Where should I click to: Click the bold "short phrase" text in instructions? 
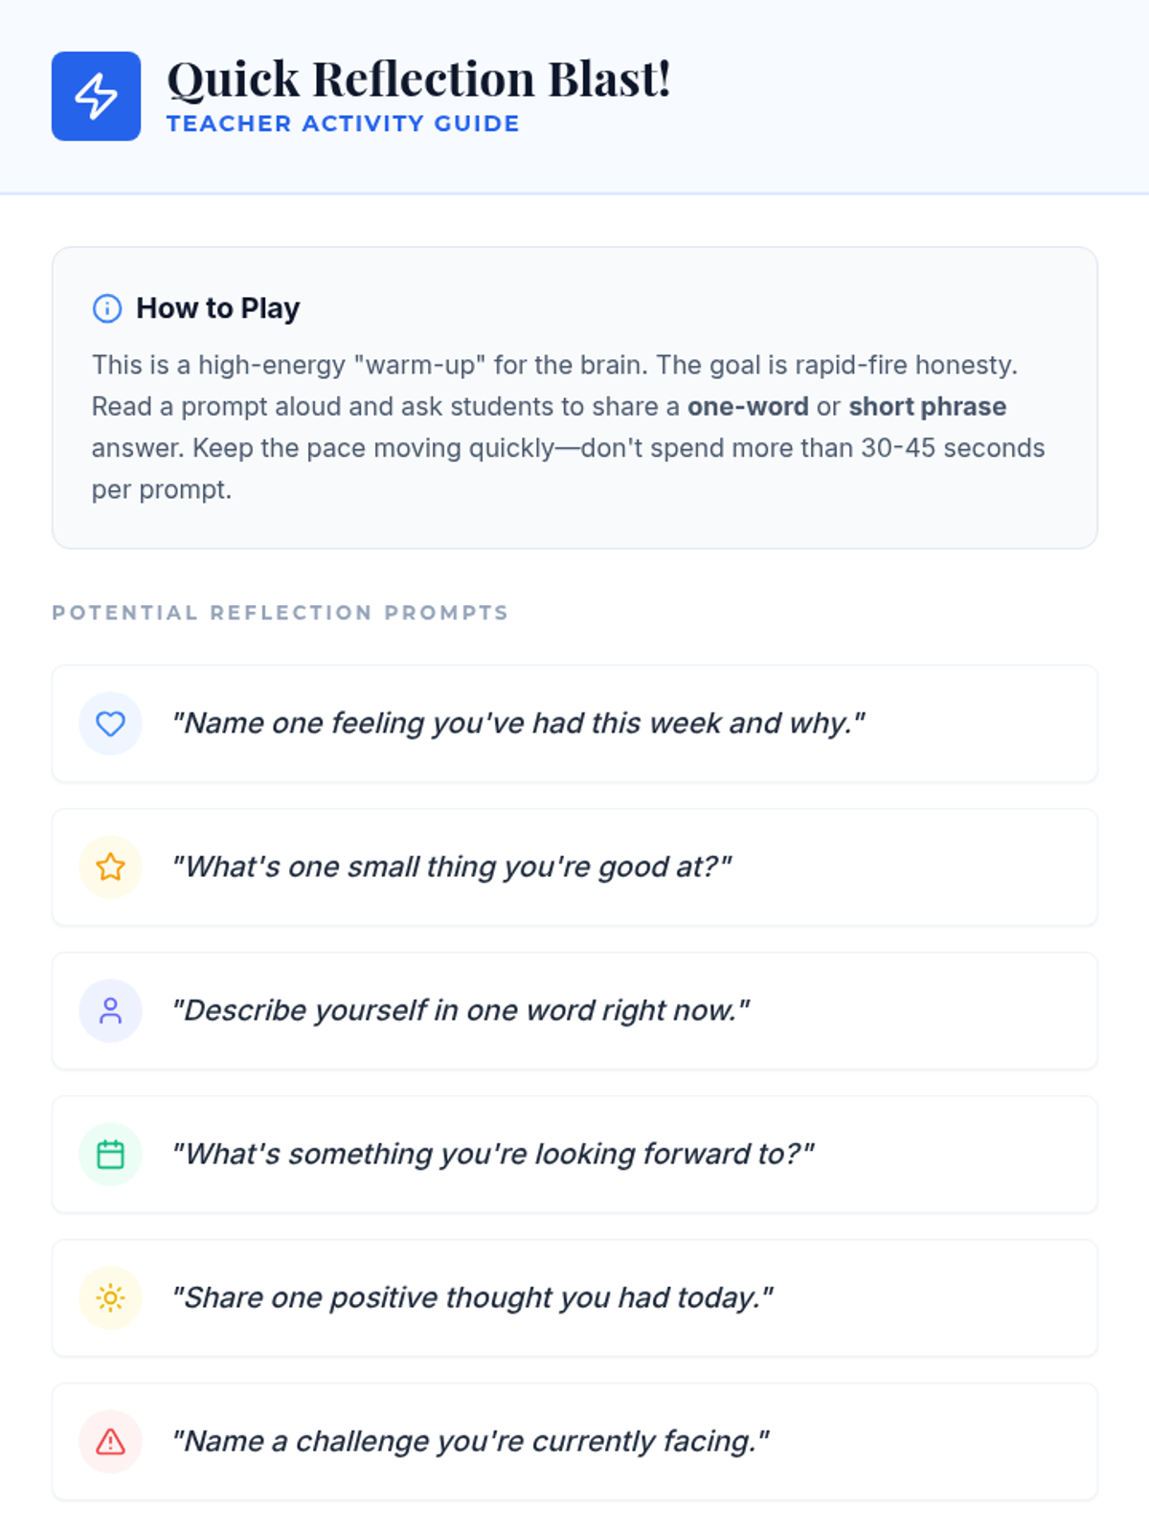point(927,407)
